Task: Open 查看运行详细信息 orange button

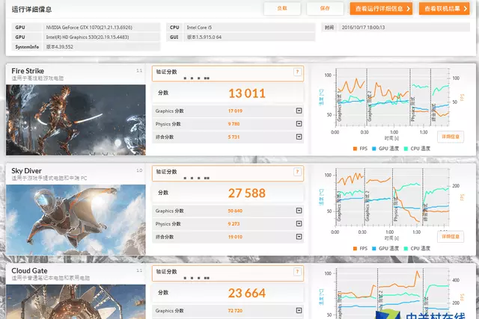Action: click(381, 8)
